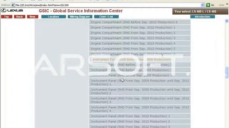This screenshot has width=229, height=128.
Task: Click the Top button
Action: (6, 17)
